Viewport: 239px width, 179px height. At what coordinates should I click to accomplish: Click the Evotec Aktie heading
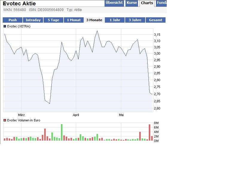pos(19,3)
